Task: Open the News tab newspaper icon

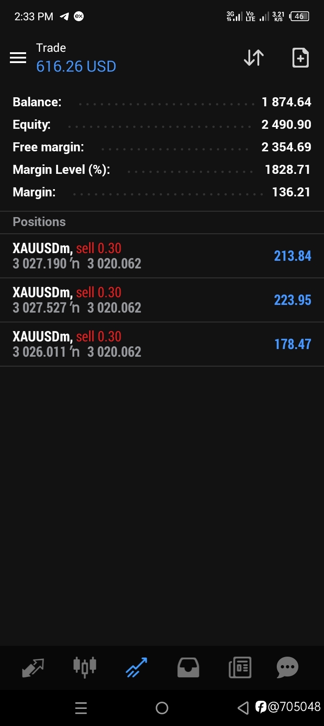Action: pos(240,667)
